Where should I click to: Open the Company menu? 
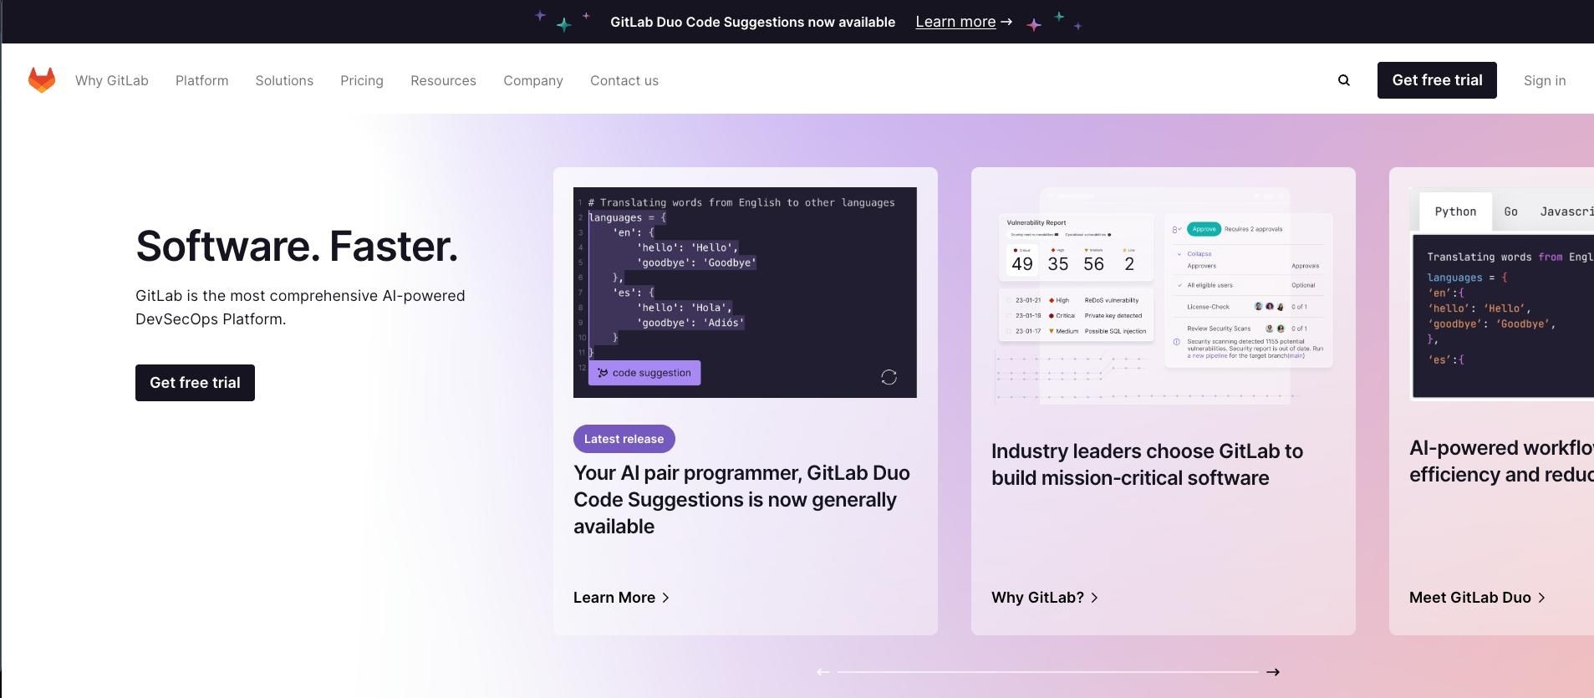(533, 80)
